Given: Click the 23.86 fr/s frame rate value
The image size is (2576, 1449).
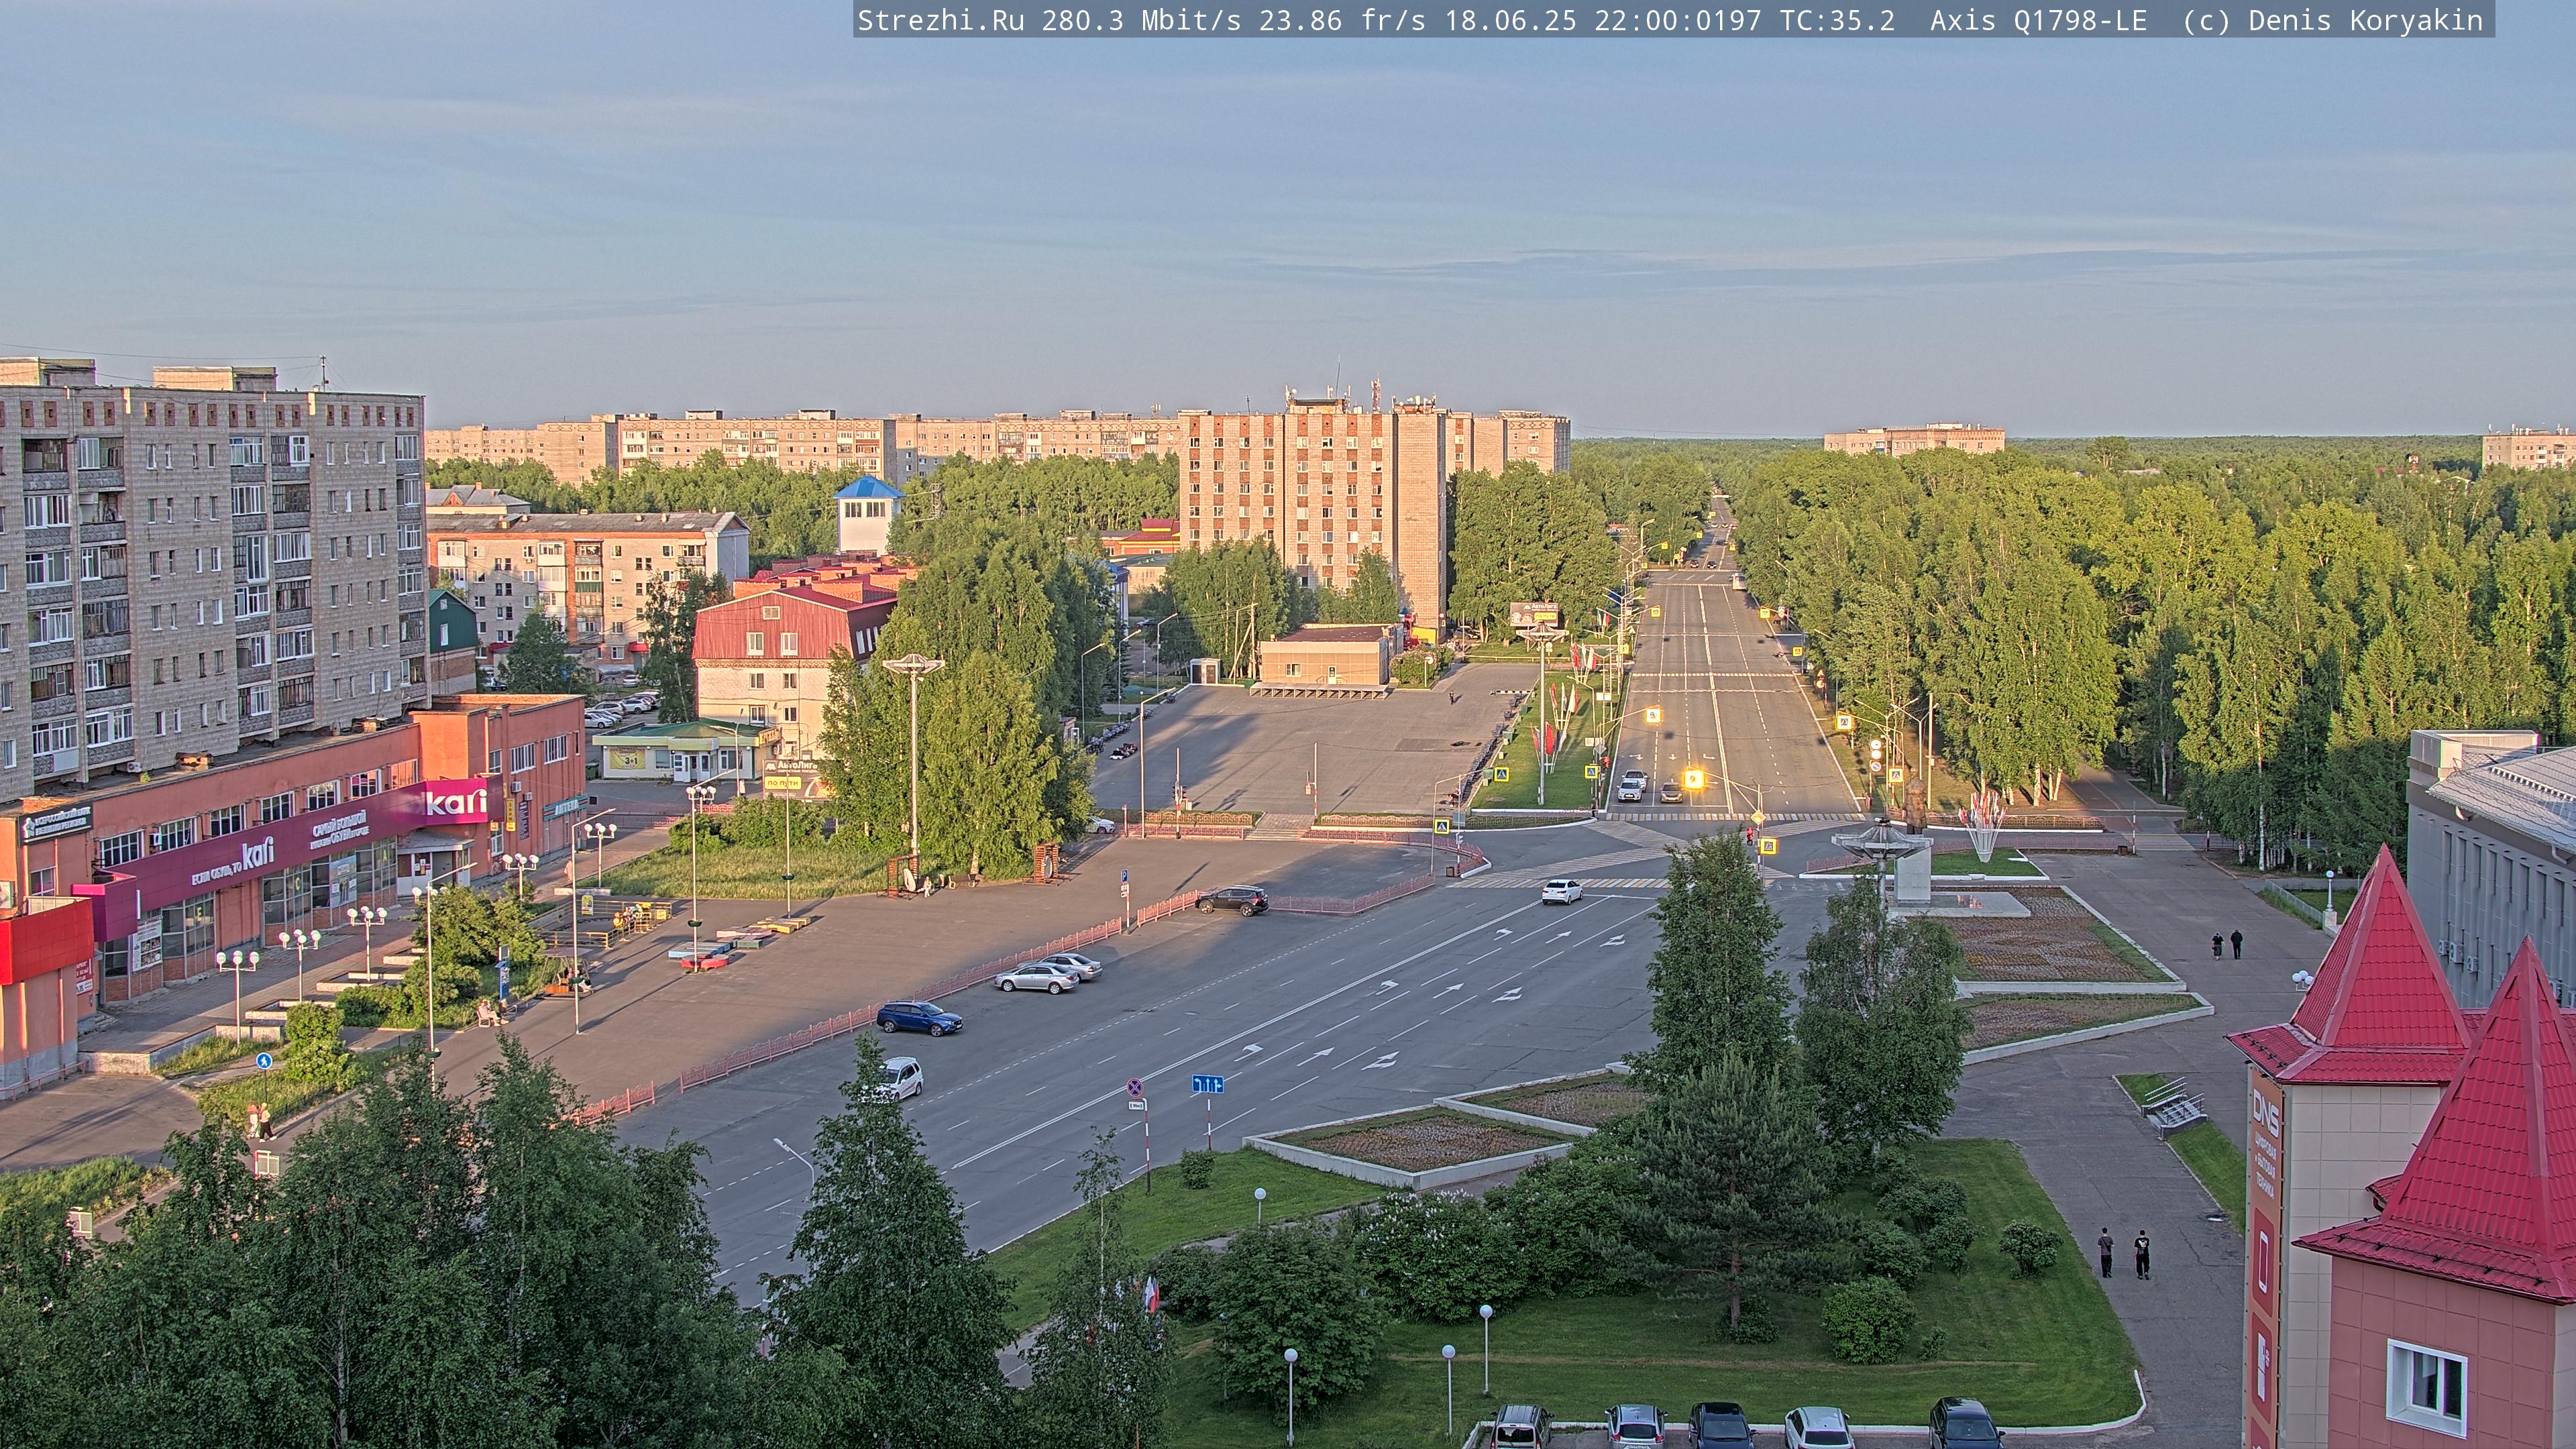Looking at the screenshot, I should 1342,20.
